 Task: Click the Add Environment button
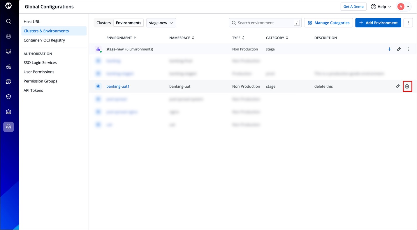[x=378, y=23]
